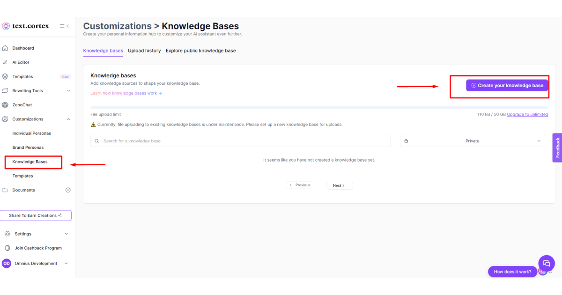Click Join Cashback Program link
562x295 pixels.
tap(38, 248)
